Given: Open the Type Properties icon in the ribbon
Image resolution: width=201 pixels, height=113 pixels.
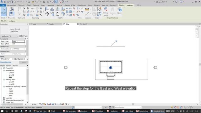Looking at the screenshot, I should [x=12, y=9].
